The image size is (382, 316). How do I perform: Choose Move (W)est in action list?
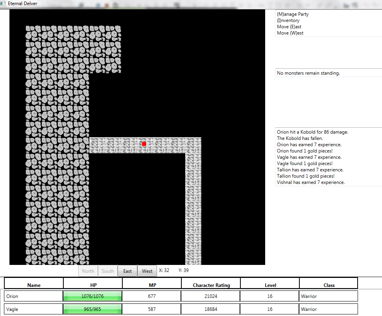[290, 33]
